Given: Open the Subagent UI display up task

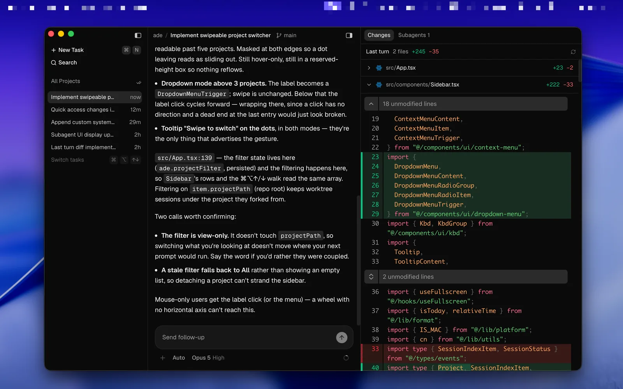Looking at the screenshot, I should (x=95, y=135).
